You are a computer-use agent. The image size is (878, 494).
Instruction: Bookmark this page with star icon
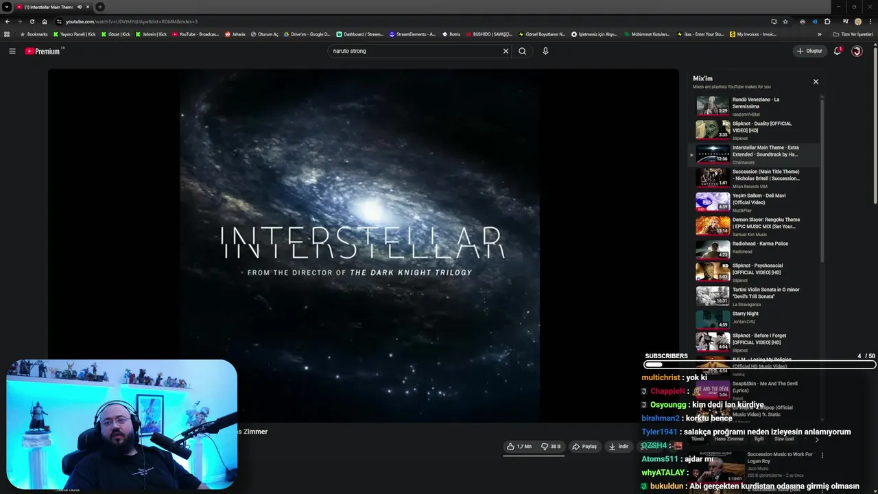coord(785,21)
